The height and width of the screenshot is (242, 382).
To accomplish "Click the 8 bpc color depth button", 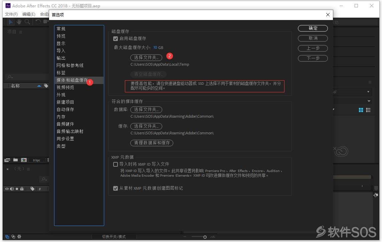I will pos(36,160).
